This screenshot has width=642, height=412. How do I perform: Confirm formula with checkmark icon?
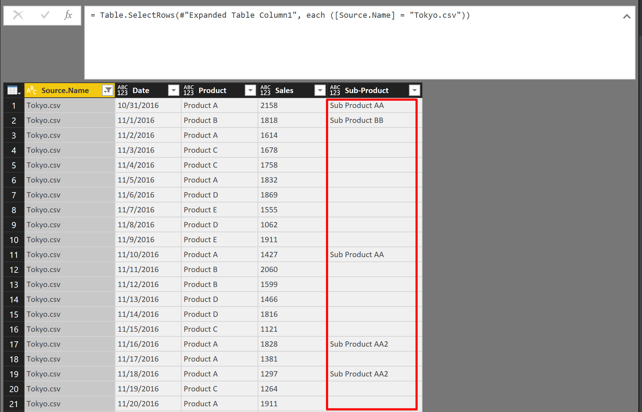(x=45, y=15)
